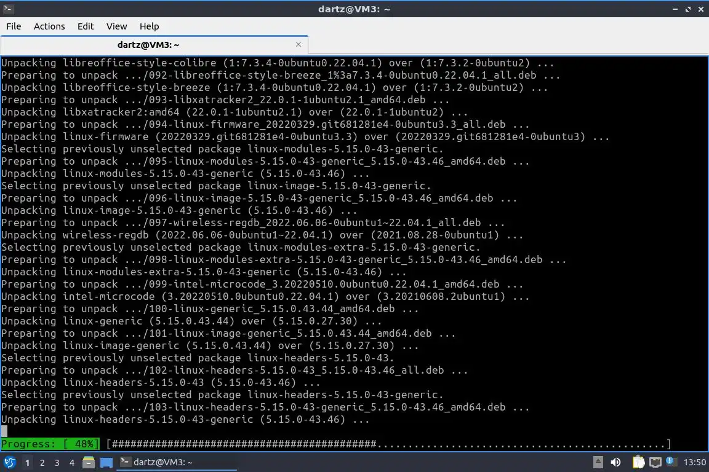Open the View menu

pos(117,26)
